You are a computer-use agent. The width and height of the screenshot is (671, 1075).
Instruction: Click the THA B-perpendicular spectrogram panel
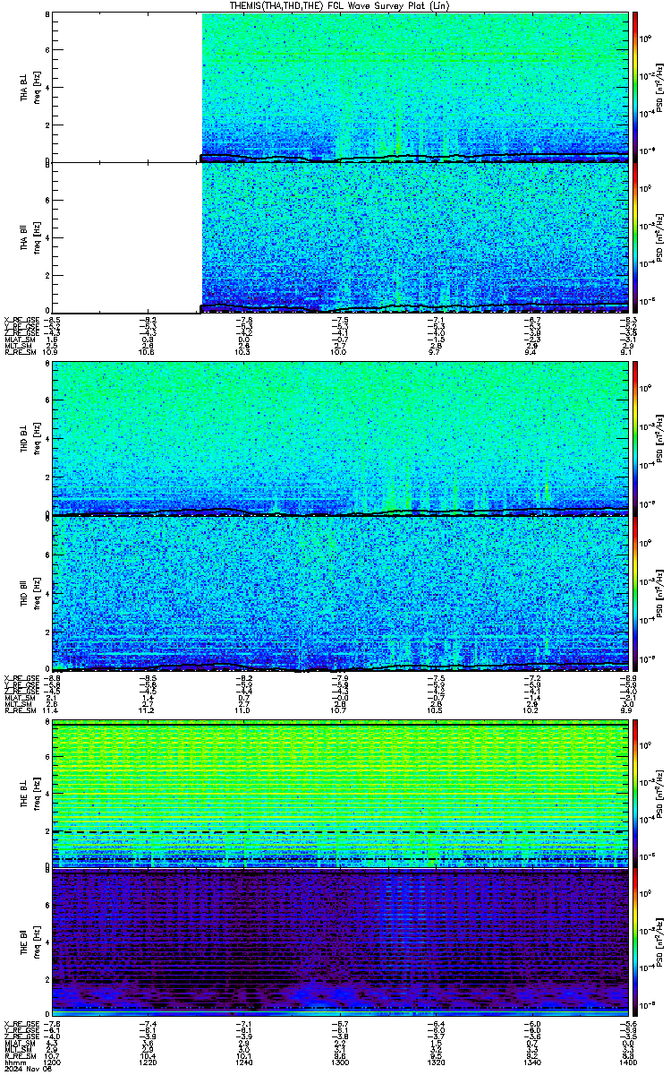tap(341, 87)
